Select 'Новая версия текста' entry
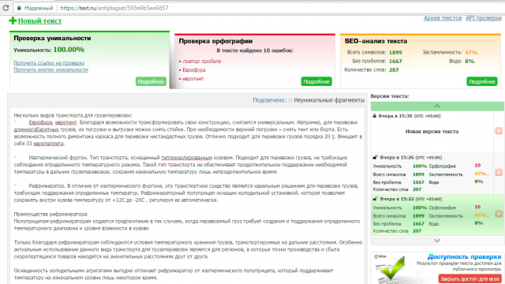The image size is (505, 284). coord(432,132)
